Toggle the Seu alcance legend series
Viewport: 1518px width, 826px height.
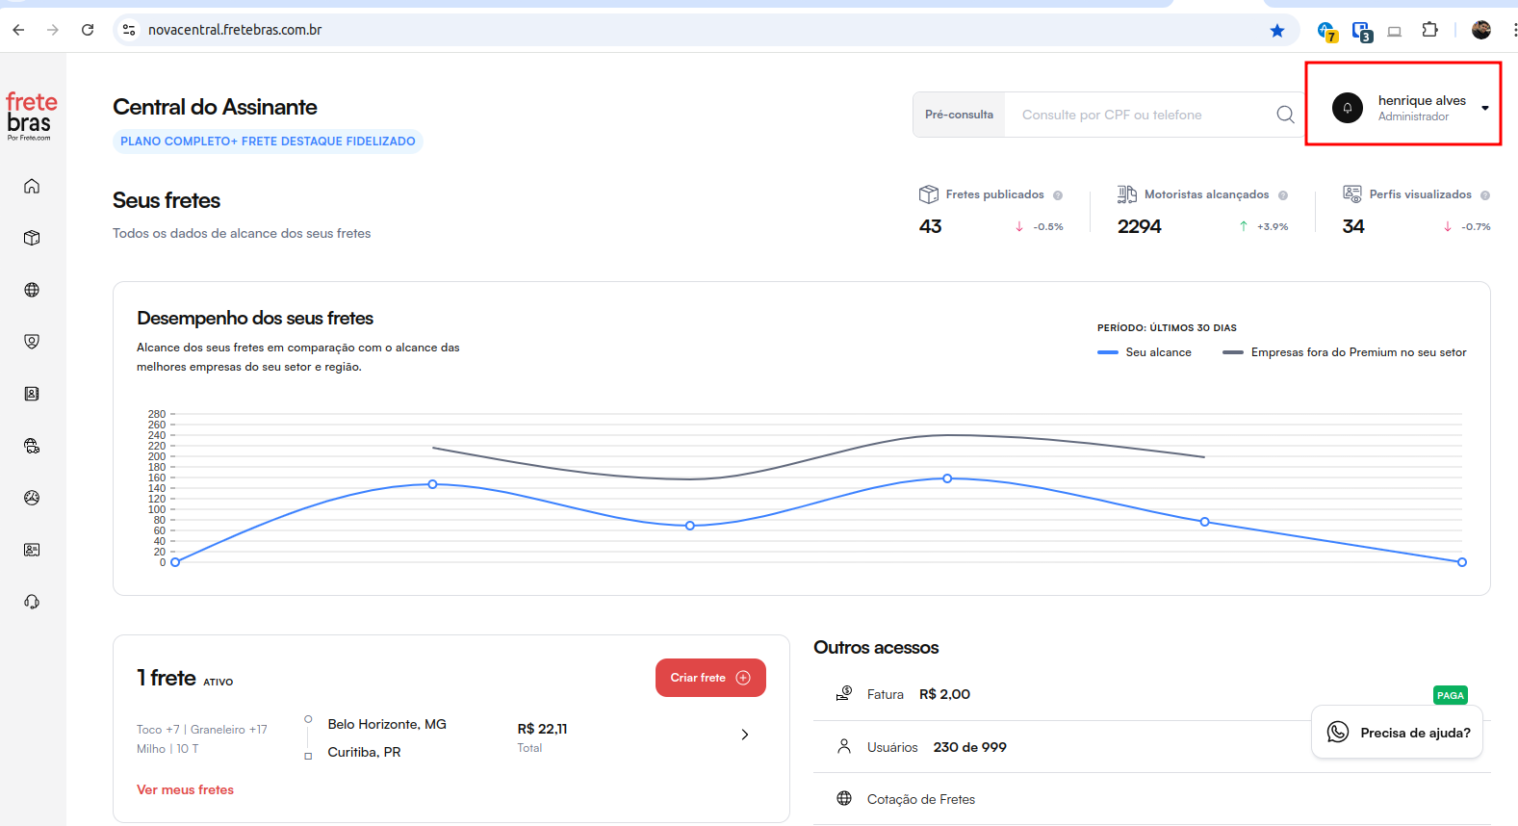[x=1145, y=352]
